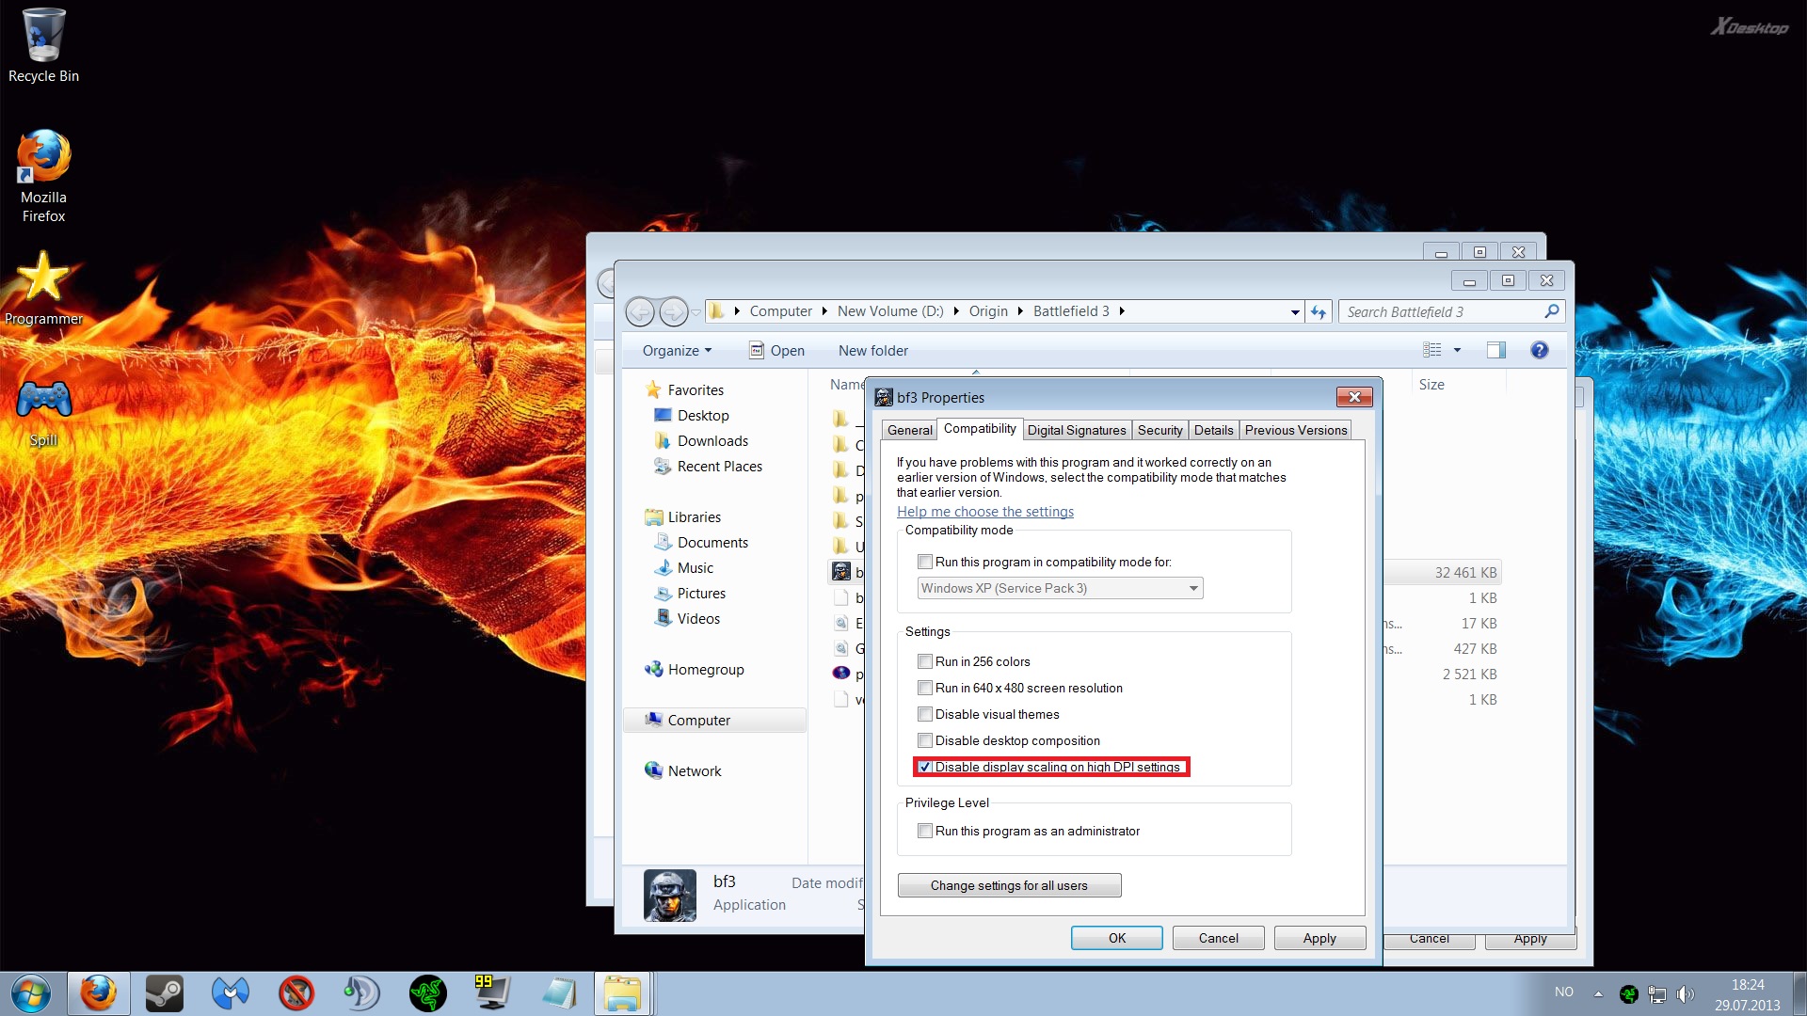Uncheck Disable display scaling on high DPI
Screen dimensions: 1807x1016
tap(925, 767)
